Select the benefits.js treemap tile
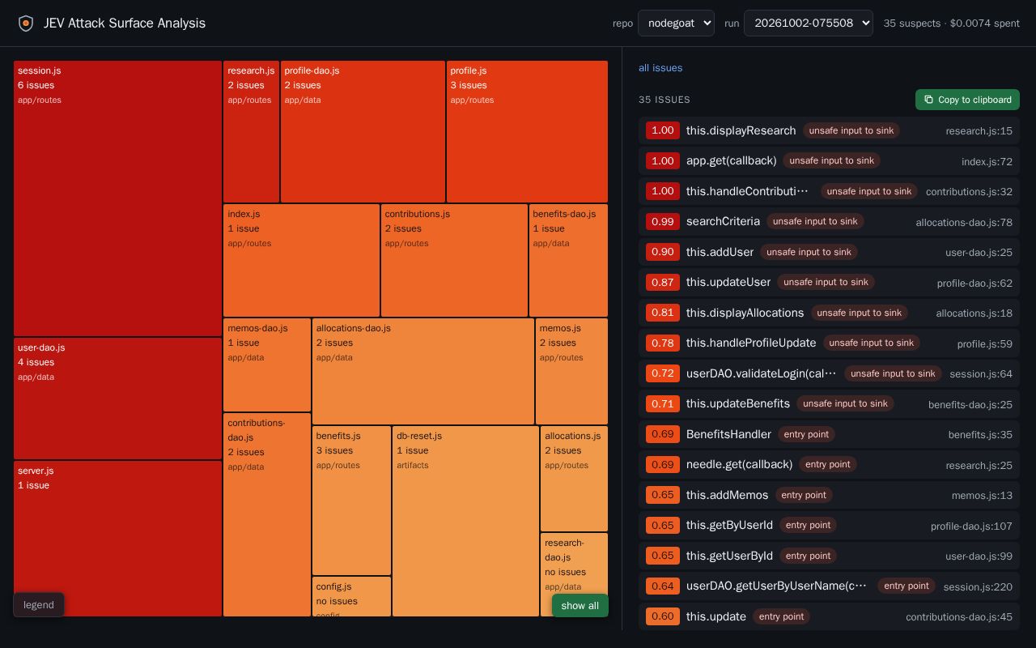The height and width of the screenshot is (648, 1036). [x=351, y=501]
